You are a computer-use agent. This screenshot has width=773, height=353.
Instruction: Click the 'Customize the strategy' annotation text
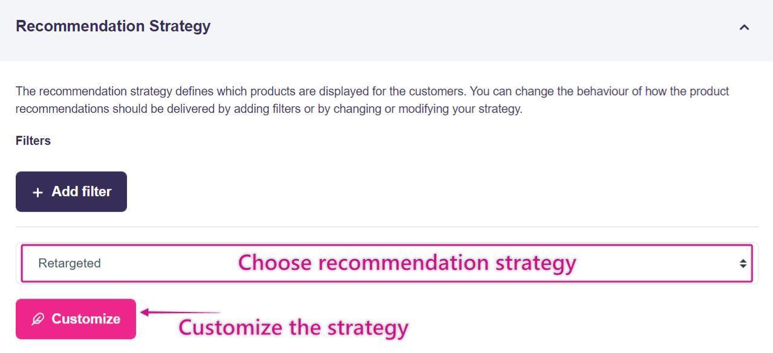click(x=293, y=328)
